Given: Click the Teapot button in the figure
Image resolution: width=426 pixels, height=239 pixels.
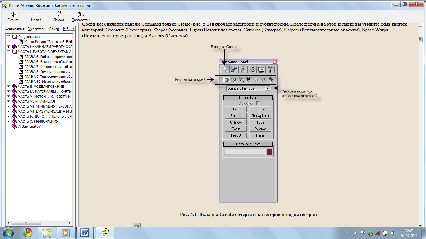Looking at the screenshot, I should tap(236, 135).
